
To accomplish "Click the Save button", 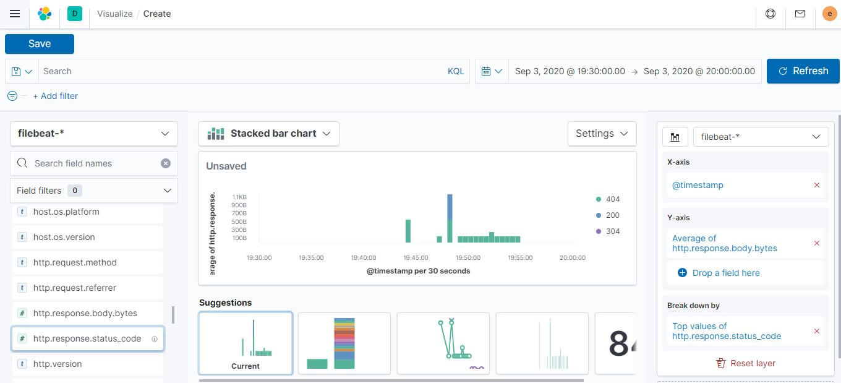I will [x=39, y=43].
